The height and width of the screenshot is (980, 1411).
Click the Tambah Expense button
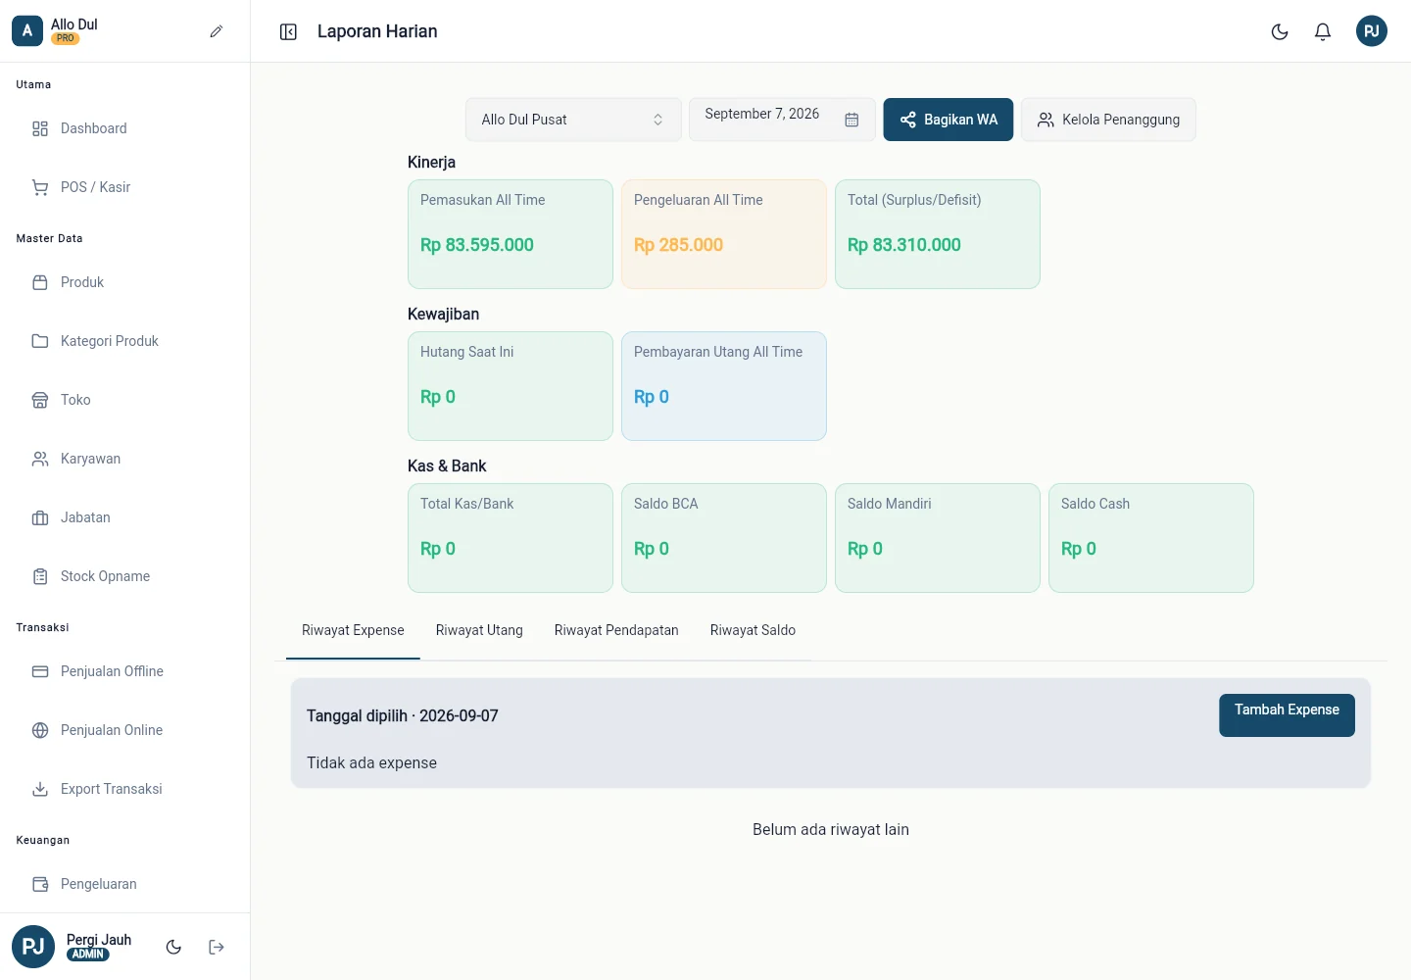tap(1287, 715)
